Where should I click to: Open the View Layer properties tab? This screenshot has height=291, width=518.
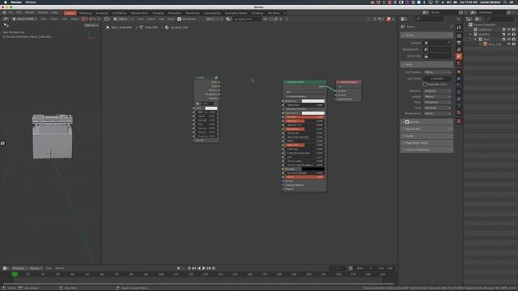[459, 49]
